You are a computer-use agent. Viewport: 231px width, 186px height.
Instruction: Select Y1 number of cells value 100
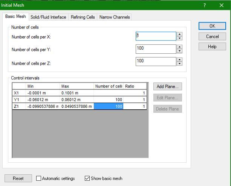coord(109,100)
